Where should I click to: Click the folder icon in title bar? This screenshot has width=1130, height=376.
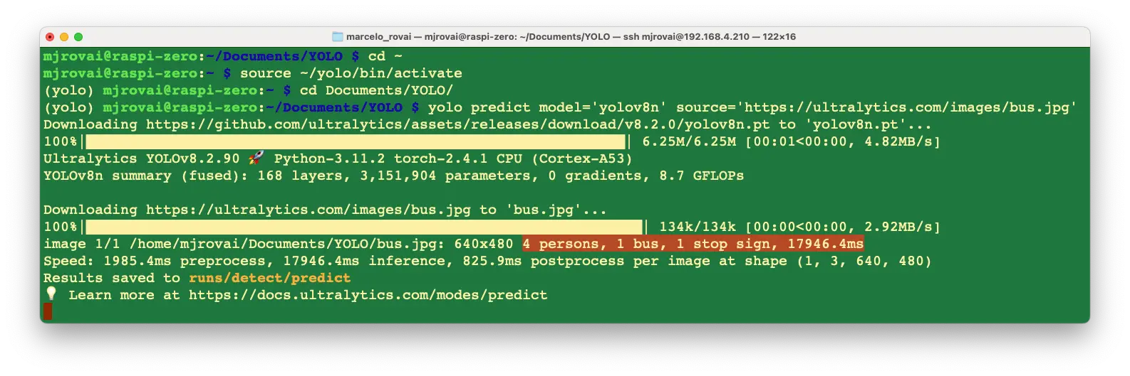(x=338, y=36)
